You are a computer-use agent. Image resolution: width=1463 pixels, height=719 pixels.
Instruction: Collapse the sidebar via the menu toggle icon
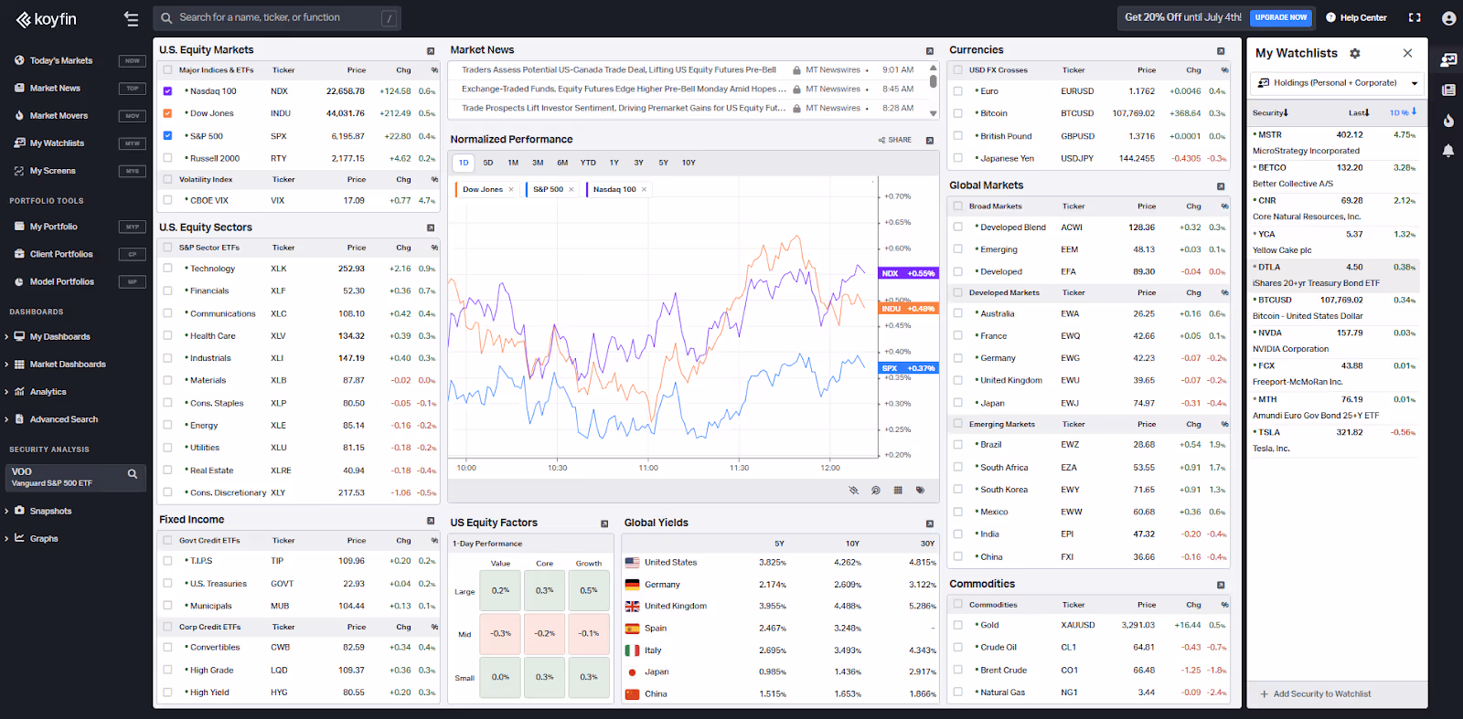click(x=132, y=18)
